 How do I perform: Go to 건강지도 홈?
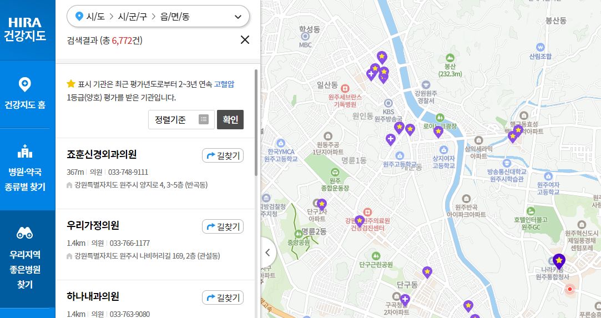point(26,94)
